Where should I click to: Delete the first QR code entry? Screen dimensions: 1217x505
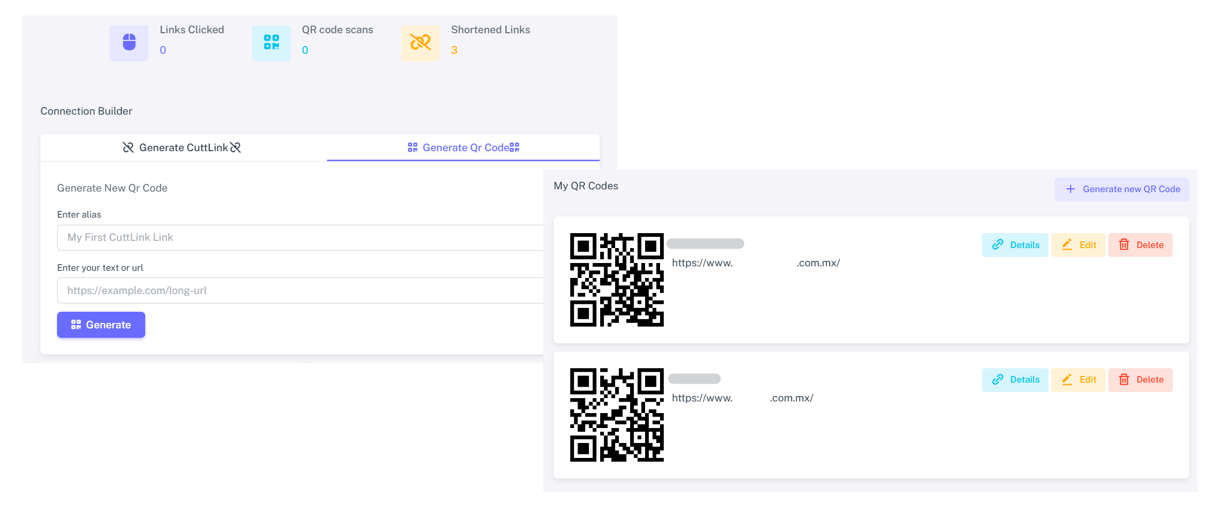(x=1141, y=245)
